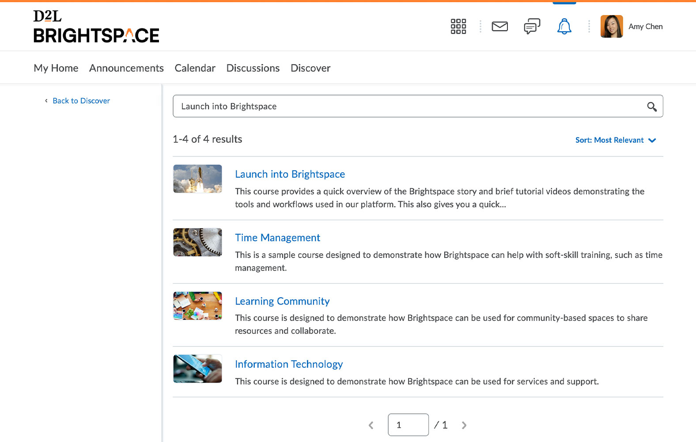The image size is (696, 442).
Task: Open the Discussions nav item
Action: point(253,68)
